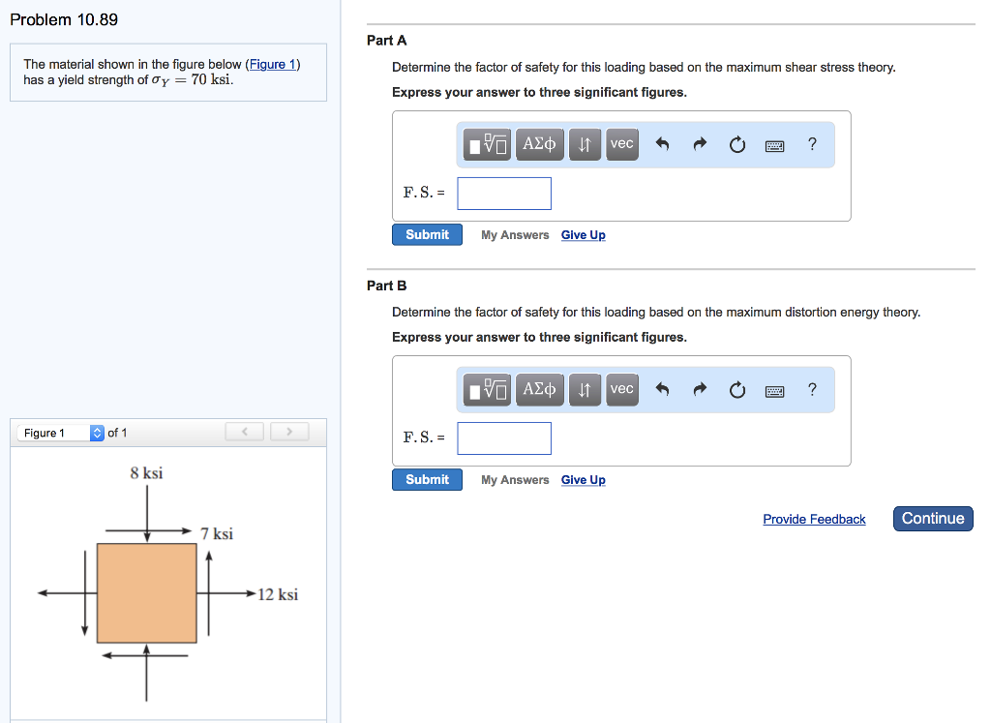Click the vec icon in Part B toolbar
Viewport: 991px width, 723px height.
tap(621, 389)
